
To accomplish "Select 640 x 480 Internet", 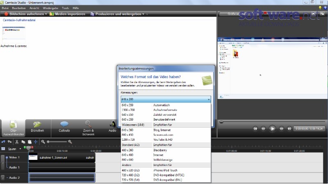I will pyautogui.click(x=166, y=155).
